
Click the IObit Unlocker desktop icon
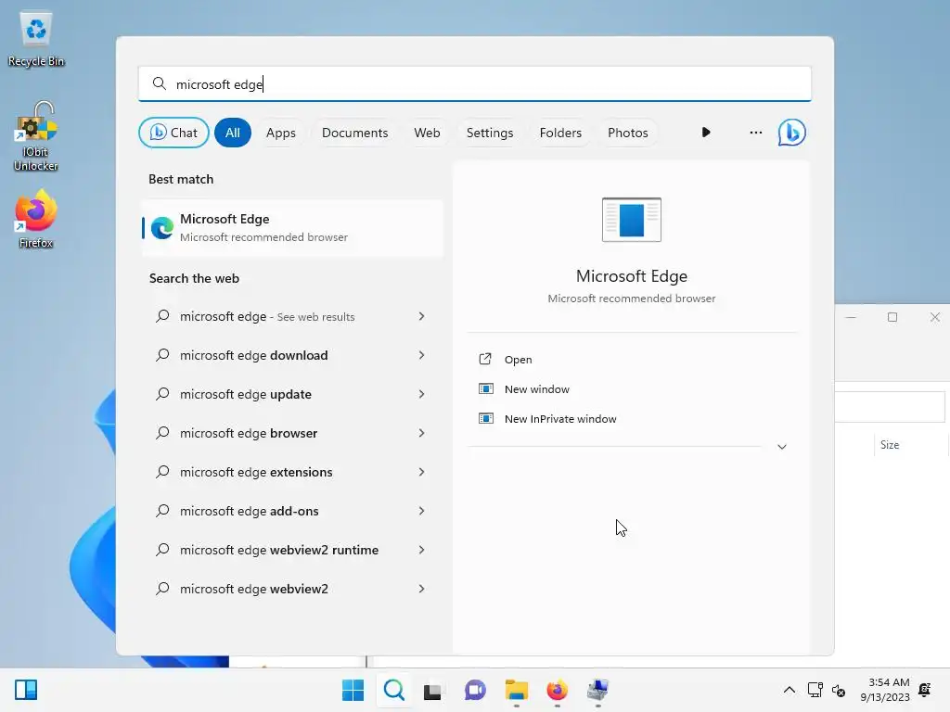36,137
